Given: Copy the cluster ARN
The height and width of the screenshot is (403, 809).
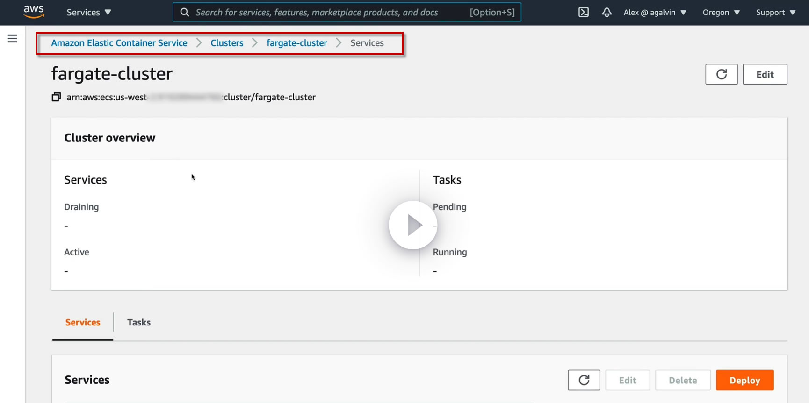Looking at the screenshot, I should tap(56, 97).
